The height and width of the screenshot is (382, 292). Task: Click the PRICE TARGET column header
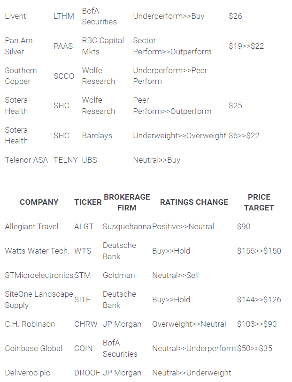259,202
